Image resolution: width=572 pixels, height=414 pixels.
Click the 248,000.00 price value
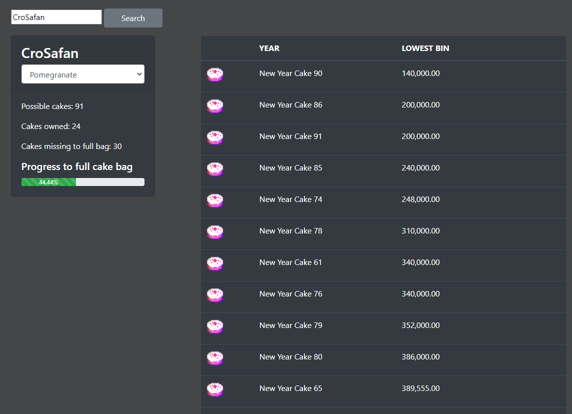(420, 199)
